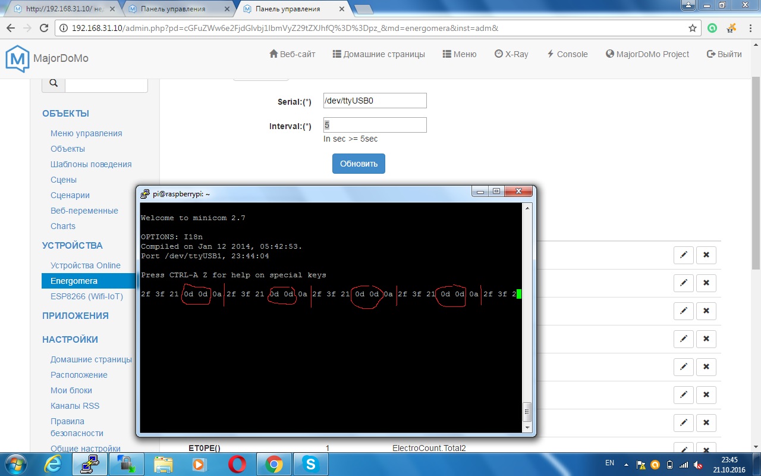Image resolution: width=761 pixels, height=476 pixels.
Task: Click the pencil edit icon in first row
Action: tap(684, 255)
